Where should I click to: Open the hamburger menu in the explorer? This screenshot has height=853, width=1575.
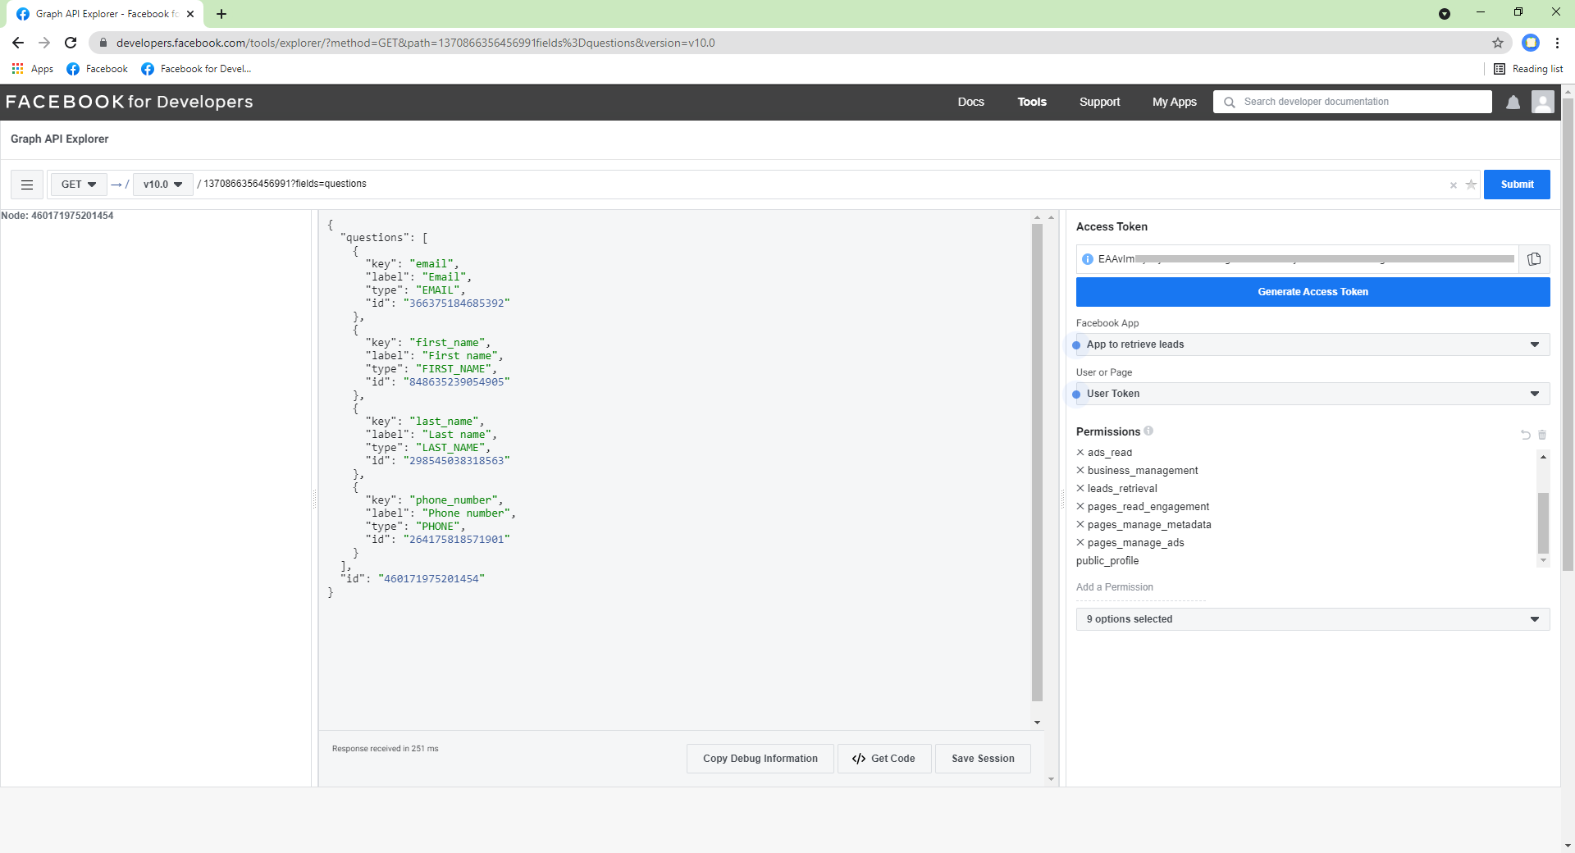[x=27, y=185]
